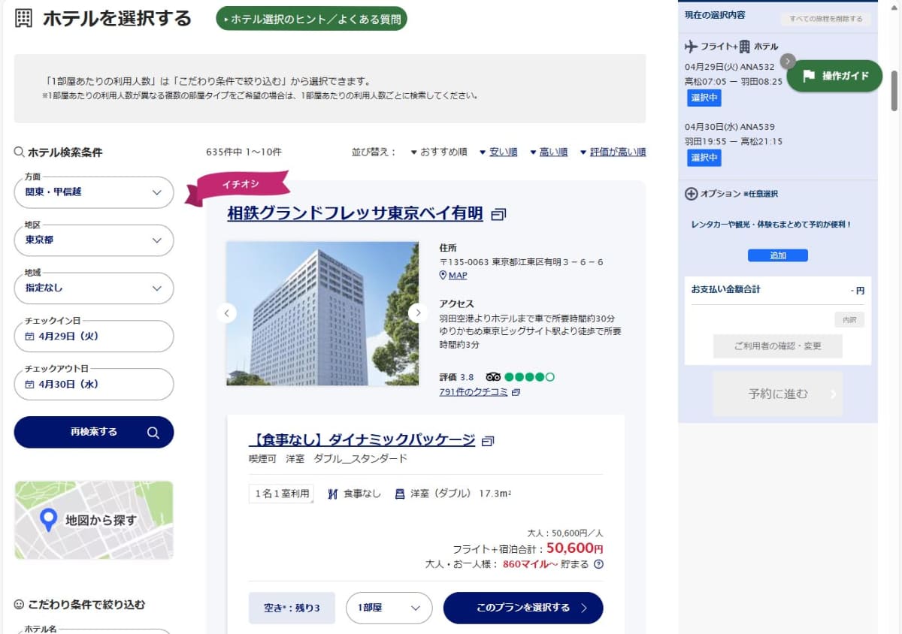The image size is (902, 634).
Task: Click このプランを選択する button
Action: (x=523, y=608)
